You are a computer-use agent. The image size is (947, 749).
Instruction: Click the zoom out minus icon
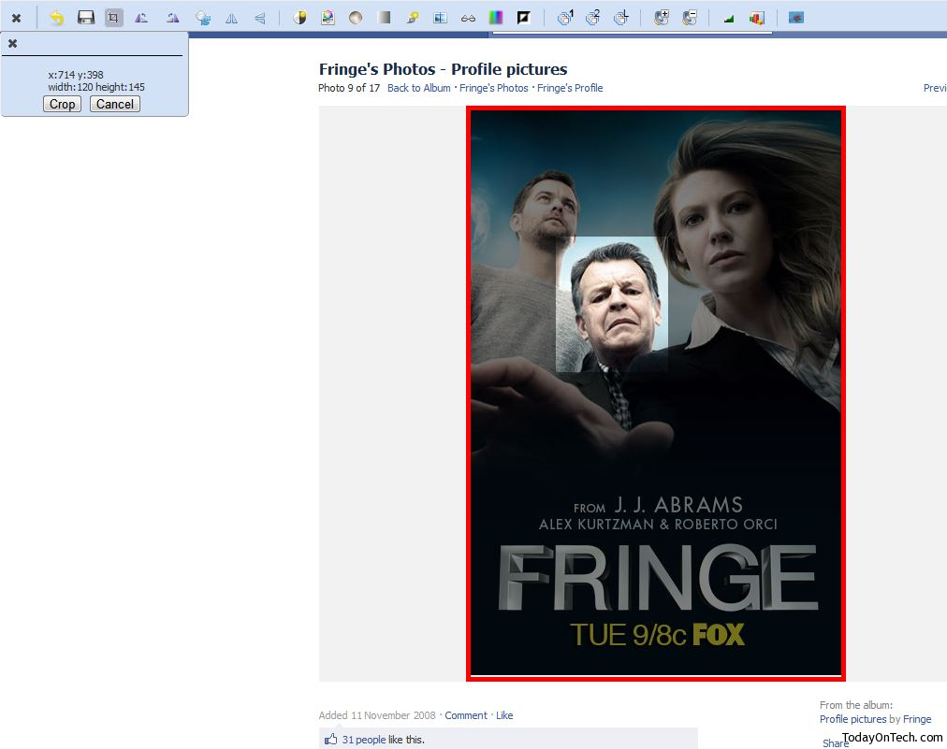coord(689,18)
